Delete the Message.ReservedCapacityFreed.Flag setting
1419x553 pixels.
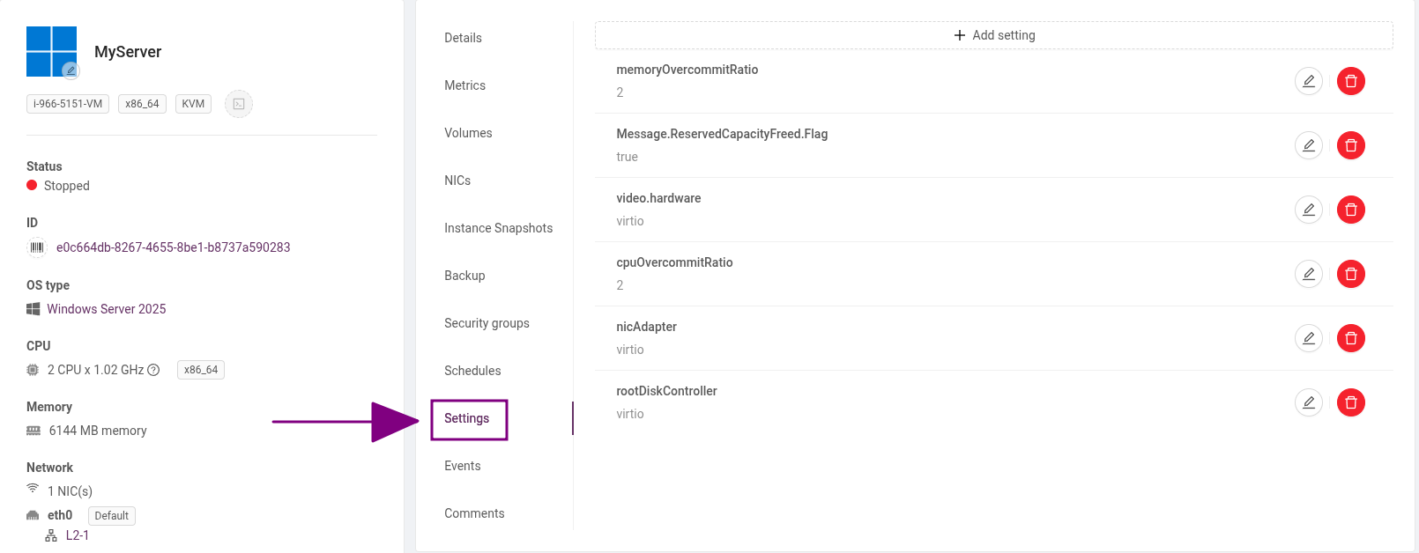pyautogui.click(x=1351, y=145)
